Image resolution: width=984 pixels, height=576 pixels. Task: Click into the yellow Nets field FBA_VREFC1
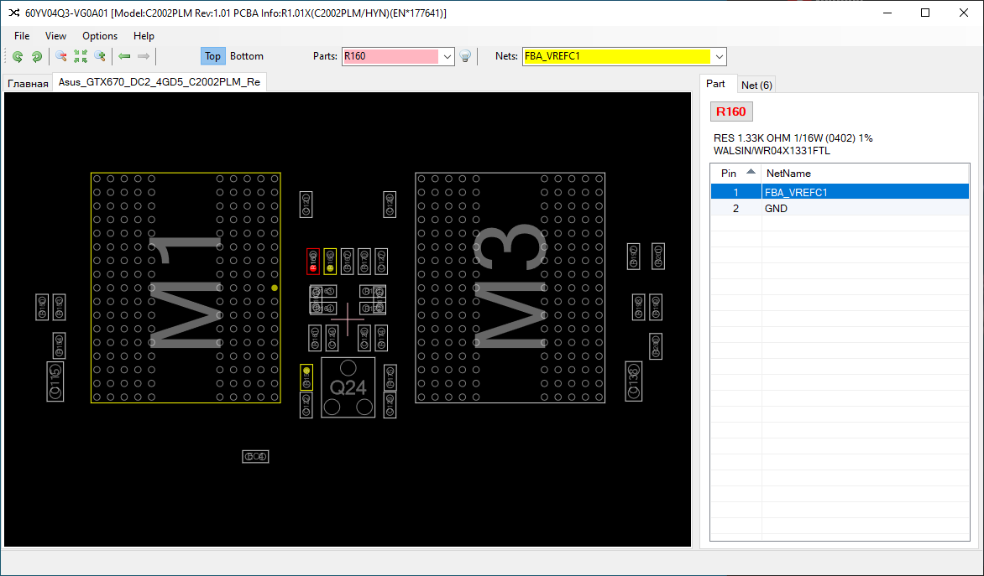[617, 56]
